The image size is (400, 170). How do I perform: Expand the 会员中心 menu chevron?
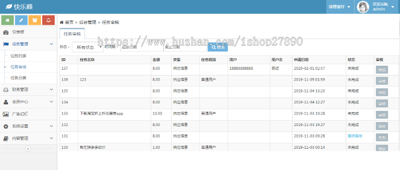51,102
